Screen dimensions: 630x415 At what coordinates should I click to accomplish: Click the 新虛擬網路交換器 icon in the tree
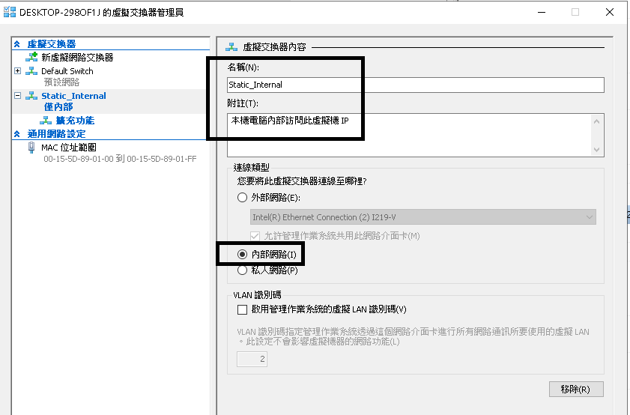coord(31,58)
